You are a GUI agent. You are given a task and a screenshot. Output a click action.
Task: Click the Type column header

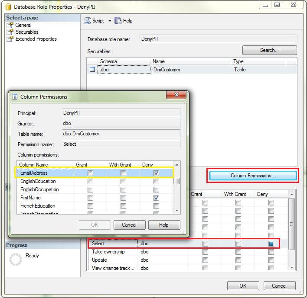(258, 61)
